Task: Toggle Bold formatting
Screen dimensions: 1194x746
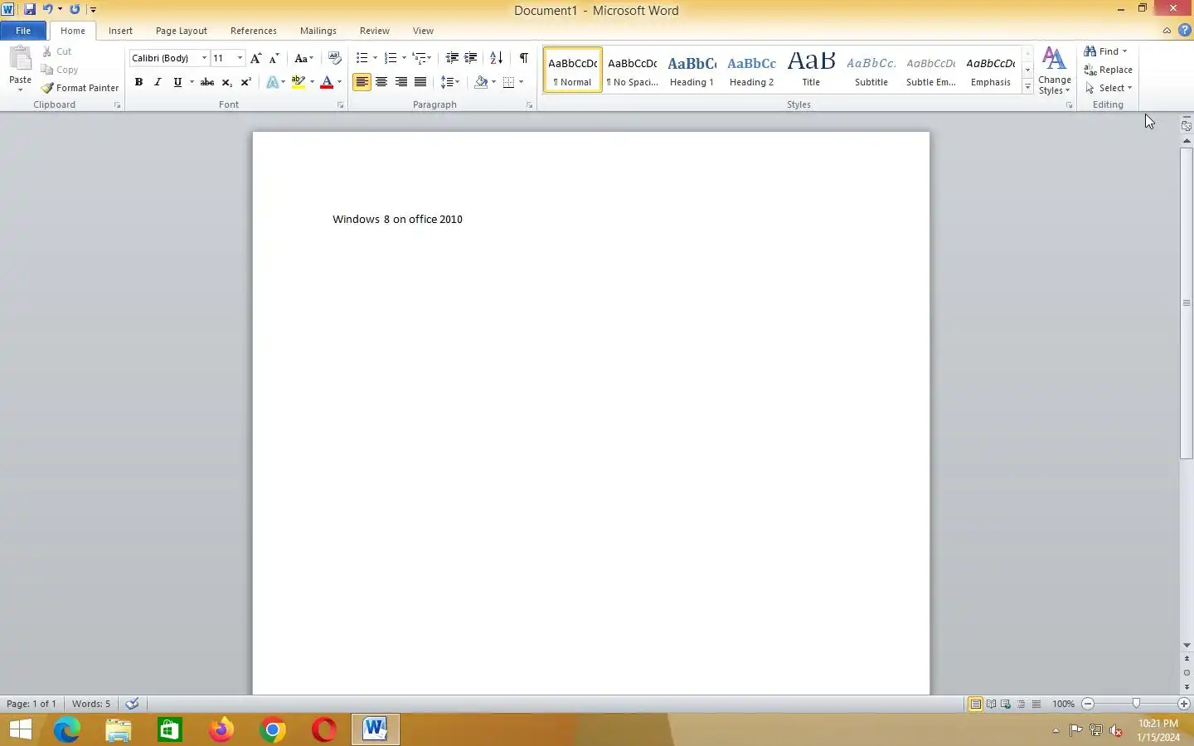Action: click(x=138, y=82)
